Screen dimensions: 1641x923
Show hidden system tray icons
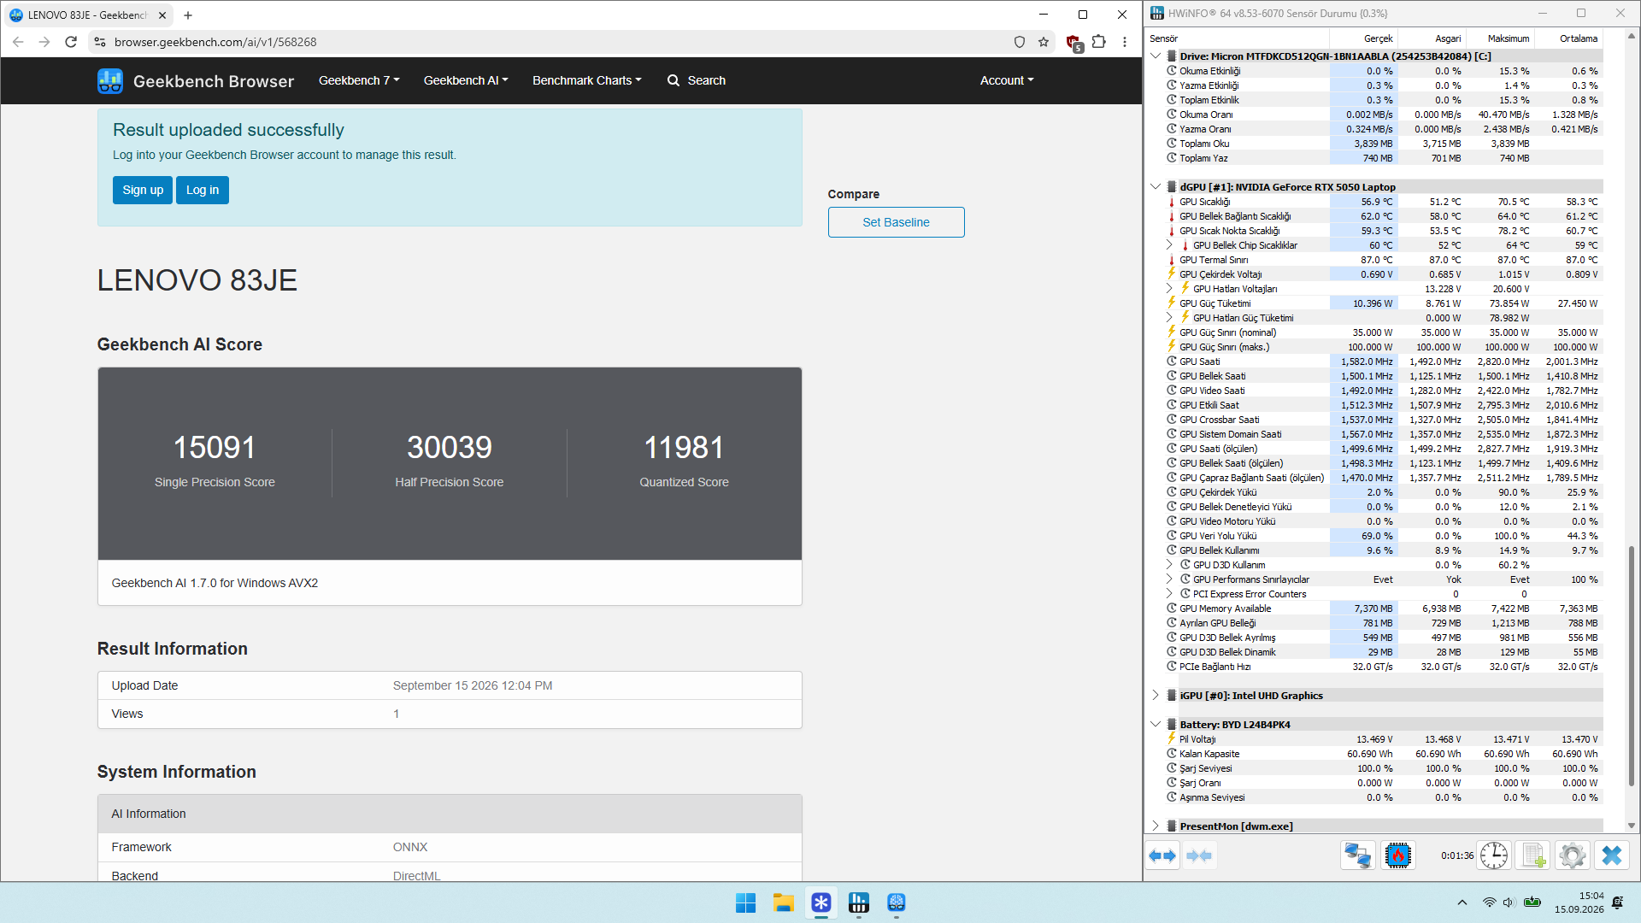click(1462, 902)
